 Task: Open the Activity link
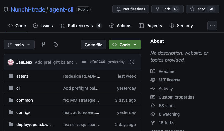click(166, 89)
